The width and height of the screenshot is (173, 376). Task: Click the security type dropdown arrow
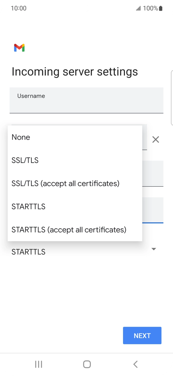[154, 249]
